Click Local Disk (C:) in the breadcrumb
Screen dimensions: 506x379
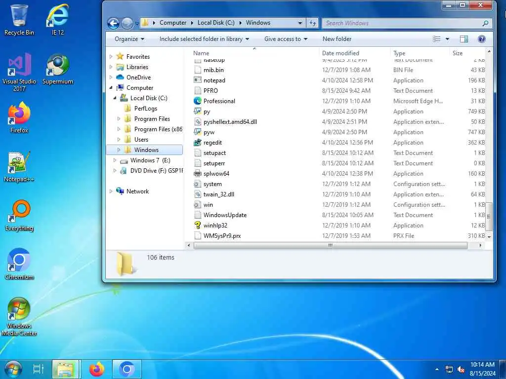click(216, 23)
